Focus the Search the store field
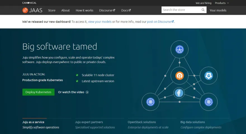This screenshot has height=134, width=246. point(181,10)
